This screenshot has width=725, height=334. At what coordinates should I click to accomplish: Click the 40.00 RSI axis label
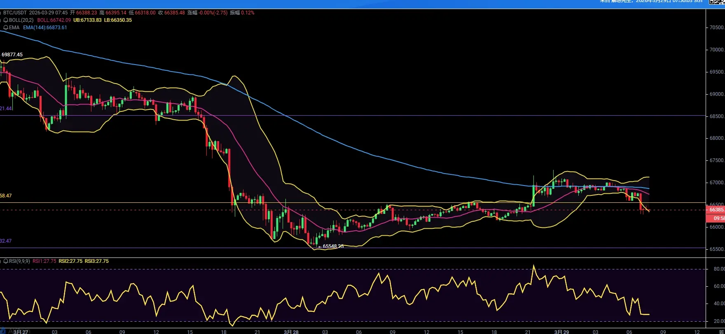point(719,304)
